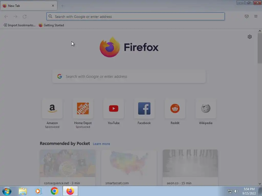This screenshot has height=196, width=262.
Task: Open the consequence.net Pocket story
Action: click(68, 168)
